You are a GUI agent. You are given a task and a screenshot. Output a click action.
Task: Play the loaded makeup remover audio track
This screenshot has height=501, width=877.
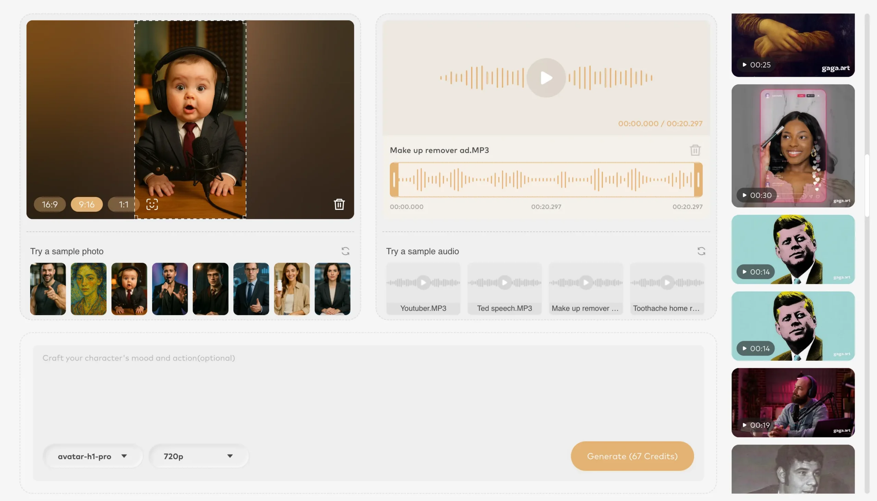545,77
